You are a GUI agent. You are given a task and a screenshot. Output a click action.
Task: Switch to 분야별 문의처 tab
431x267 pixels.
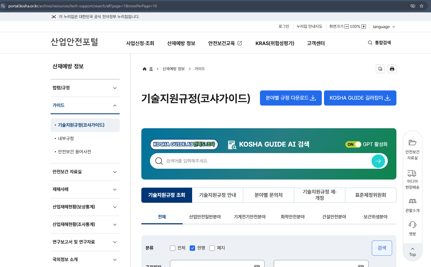pos(269,195)
